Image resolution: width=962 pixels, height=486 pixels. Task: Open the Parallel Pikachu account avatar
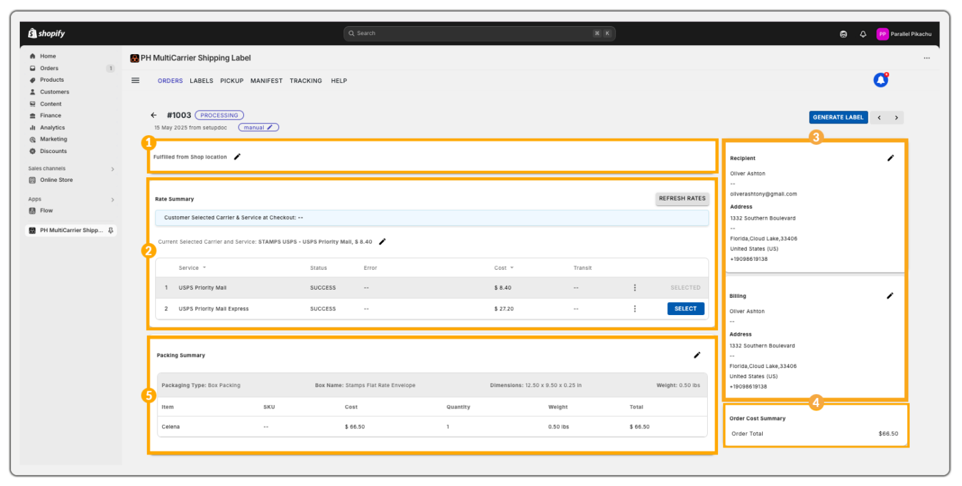click(882, 34)
